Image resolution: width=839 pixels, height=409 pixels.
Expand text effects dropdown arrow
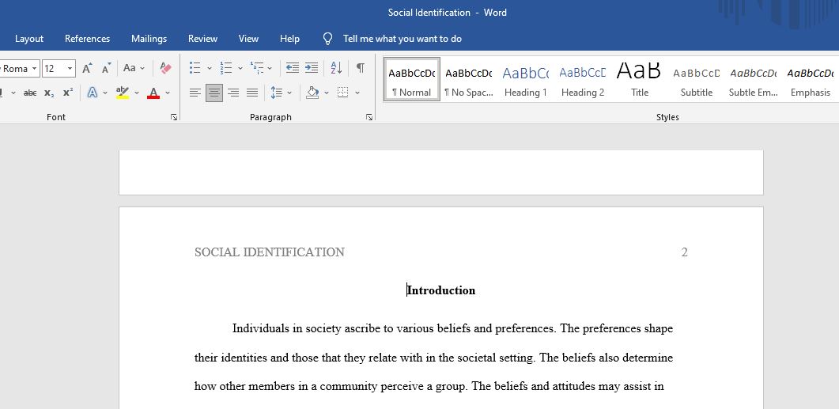[x=105, y=93]
